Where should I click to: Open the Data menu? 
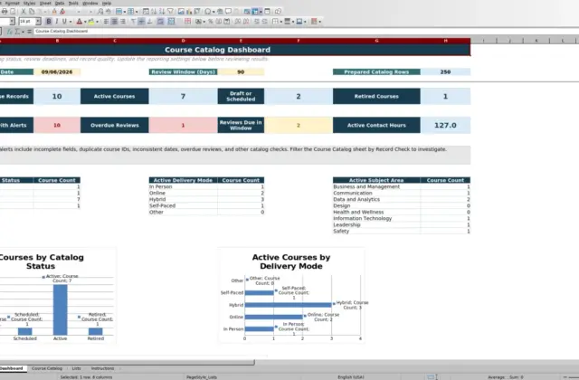tap(60, 3)
